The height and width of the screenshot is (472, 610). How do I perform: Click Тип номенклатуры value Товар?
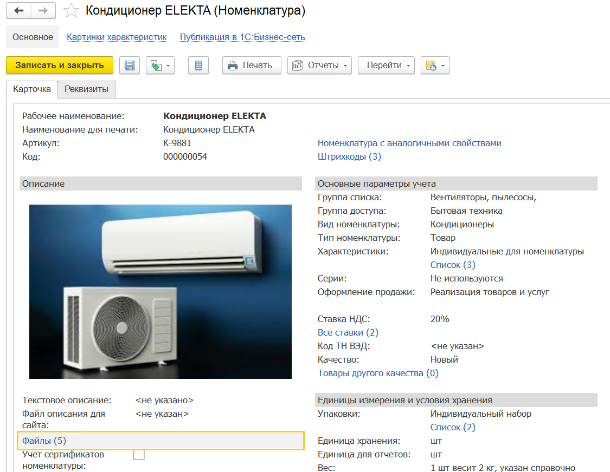click(x=442, y=238)
